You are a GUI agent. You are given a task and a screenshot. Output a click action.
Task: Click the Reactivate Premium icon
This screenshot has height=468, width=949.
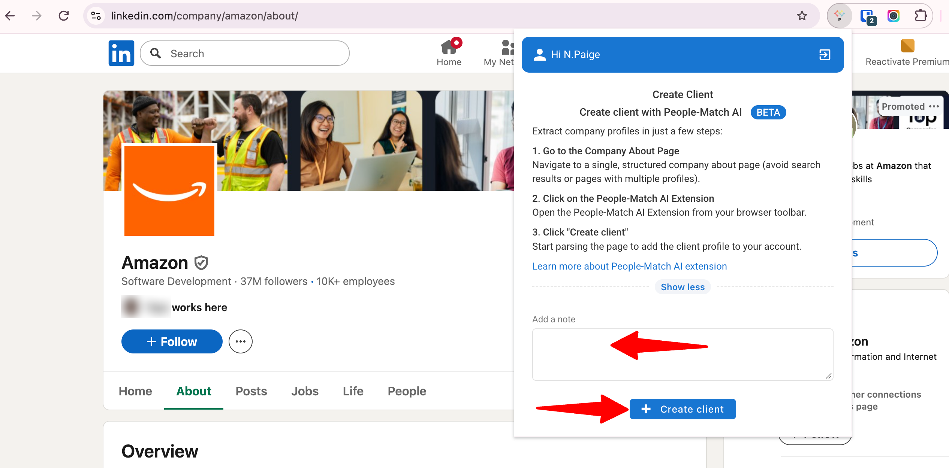(907, 46)
